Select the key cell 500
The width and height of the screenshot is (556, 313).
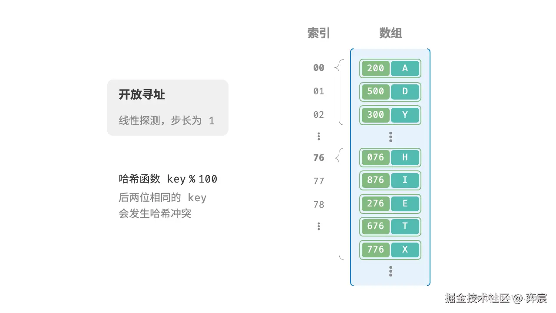(375, 91)
